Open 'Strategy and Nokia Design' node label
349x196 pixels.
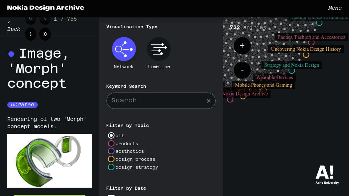point(292,65)
